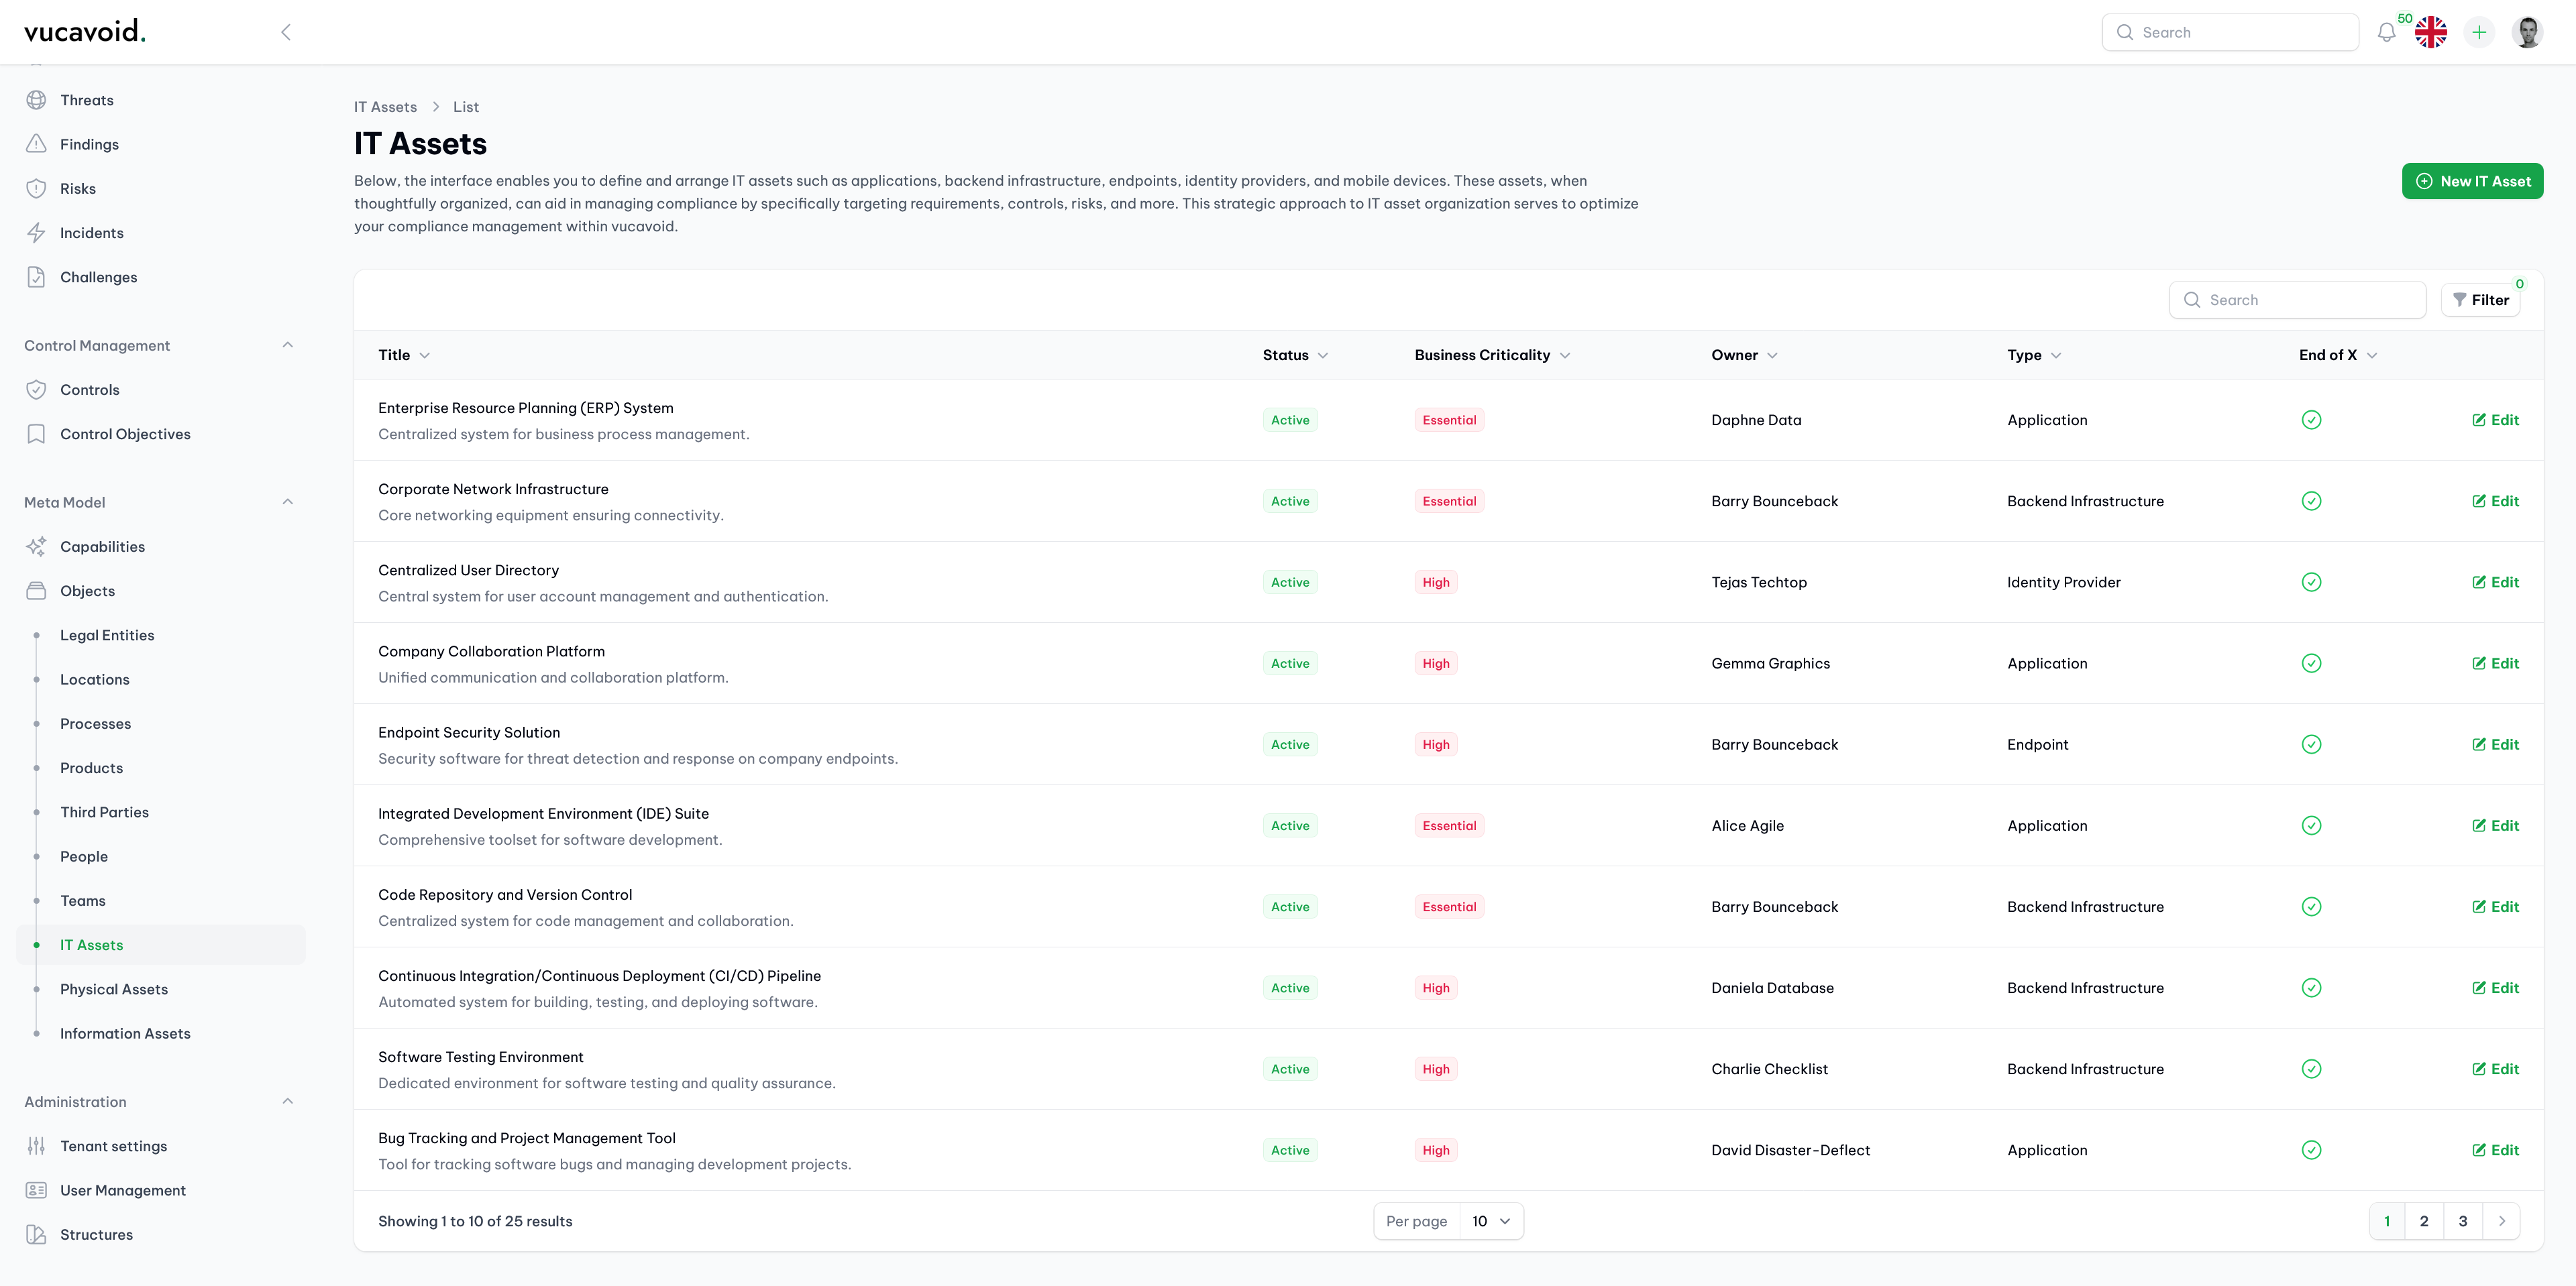Open the table Filter button

click(x=2480, y=300)
